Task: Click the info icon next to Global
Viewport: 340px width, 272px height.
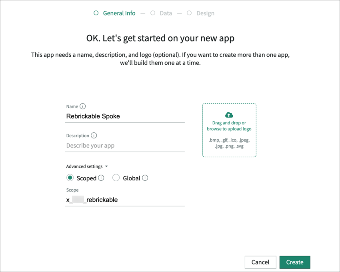Action: pyautogui.click(x=145, y=178)
